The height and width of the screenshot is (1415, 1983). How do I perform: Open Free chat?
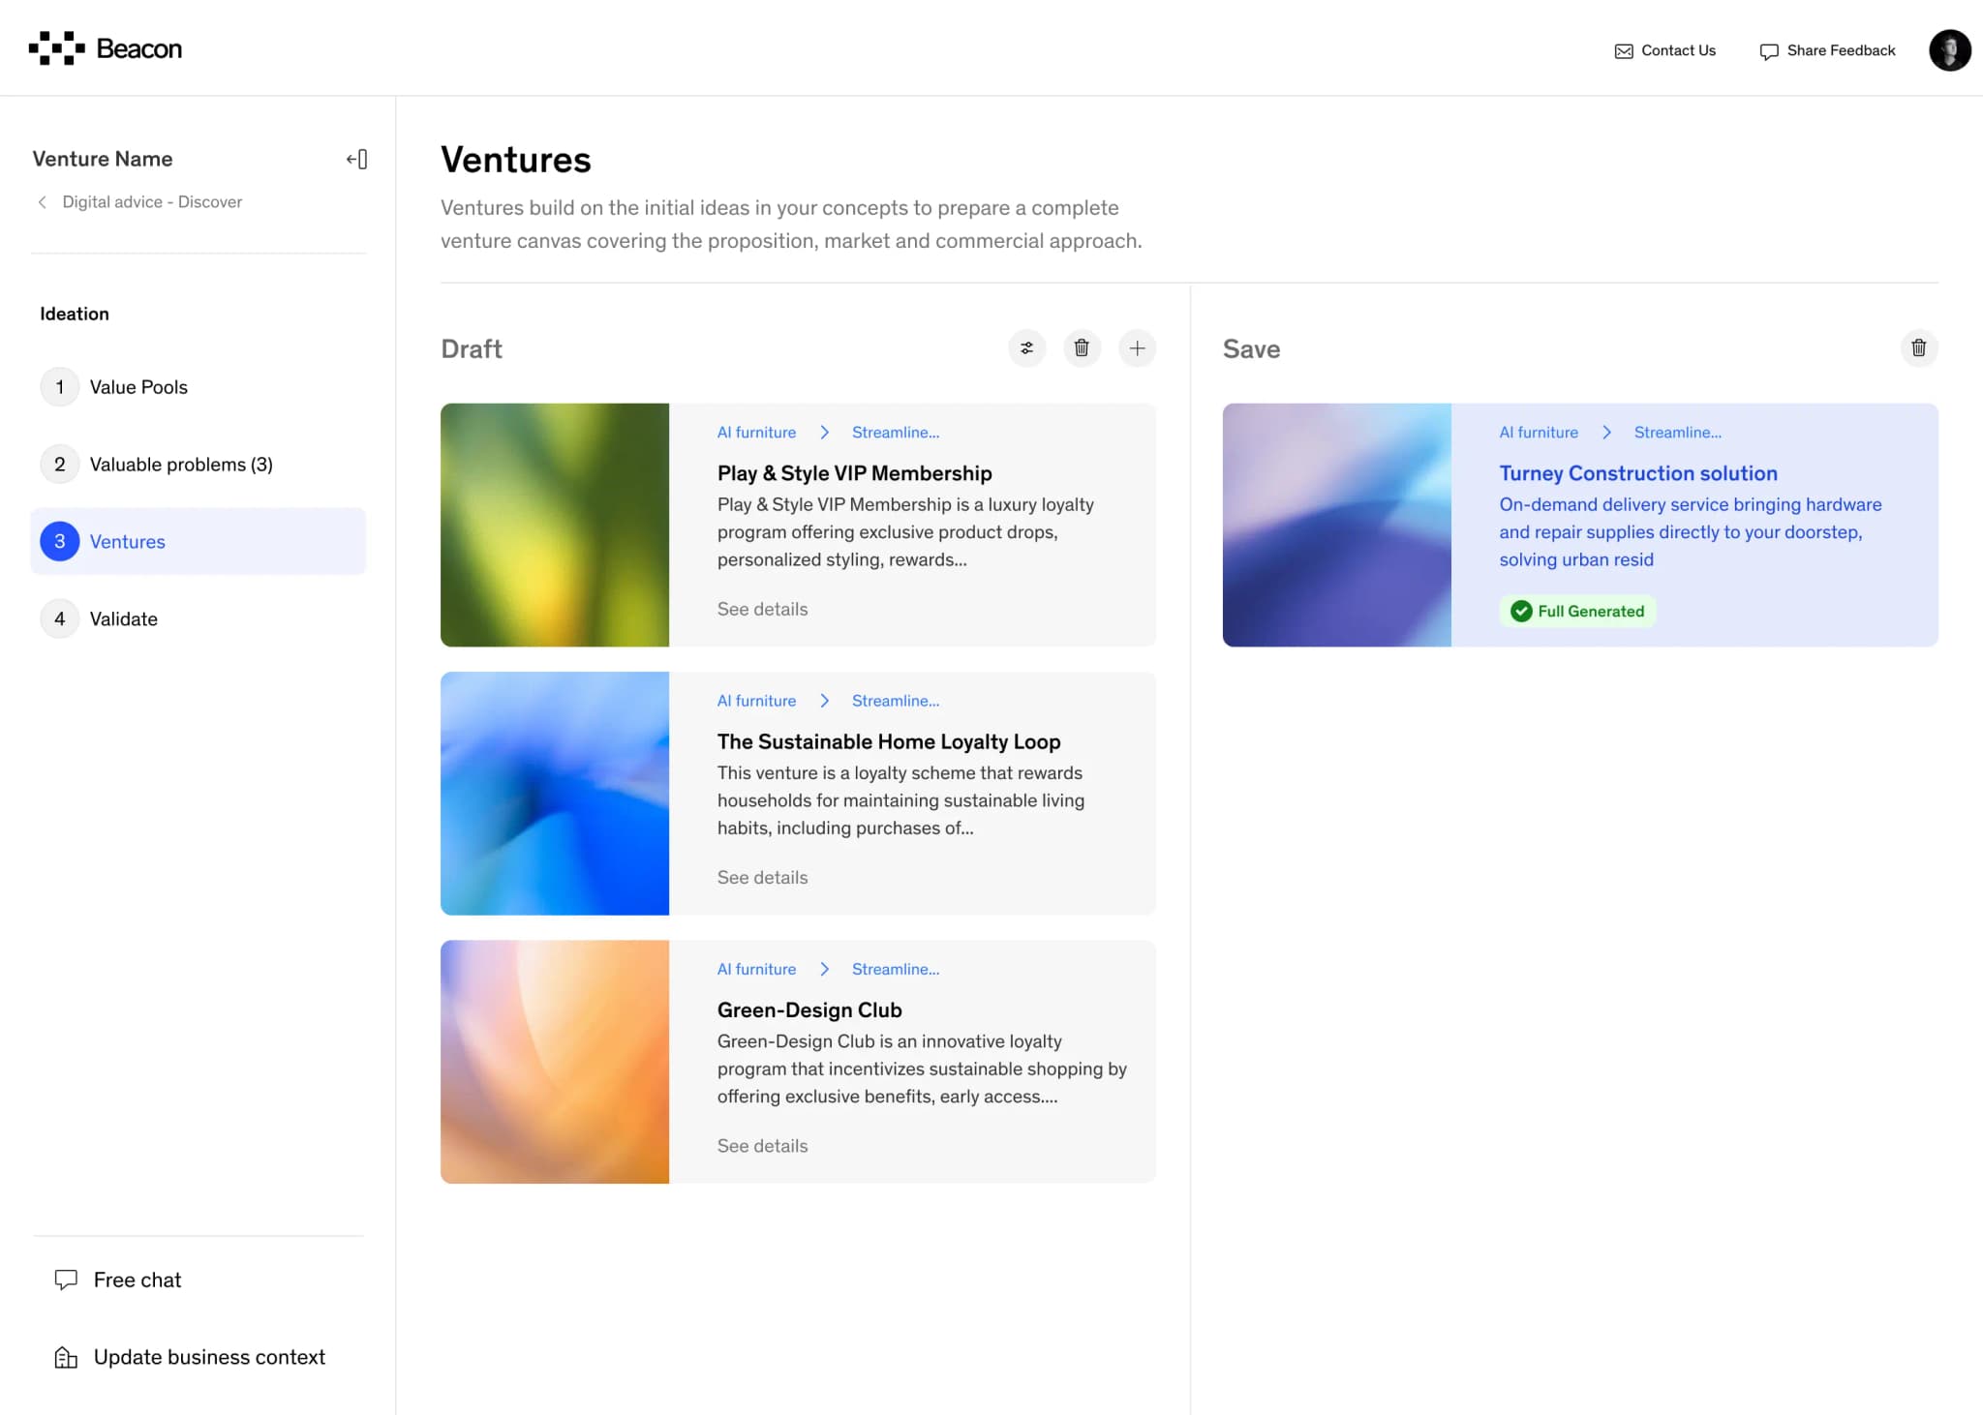(x=117, y=1280)
